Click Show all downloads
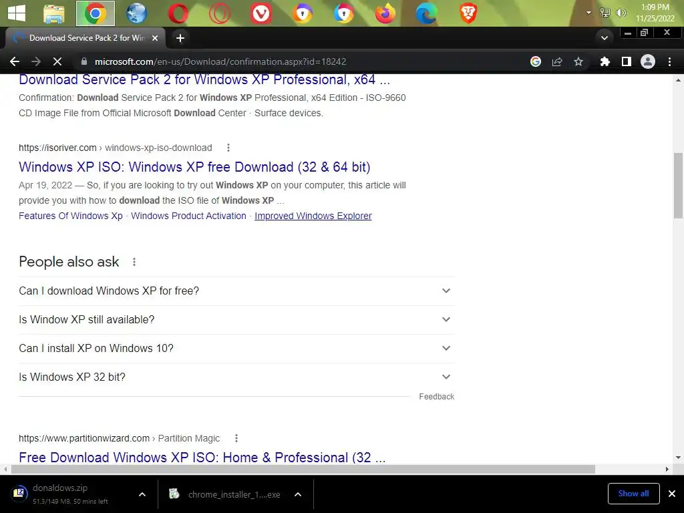This screenshot has width=684, height=513. [x=633, y=494]
